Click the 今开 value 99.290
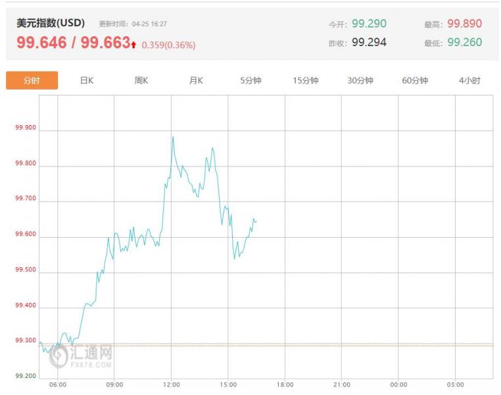This screenshot has width=501, height=395. 369,24
